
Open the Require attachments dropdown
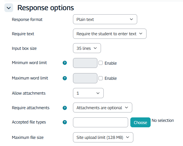102,108
